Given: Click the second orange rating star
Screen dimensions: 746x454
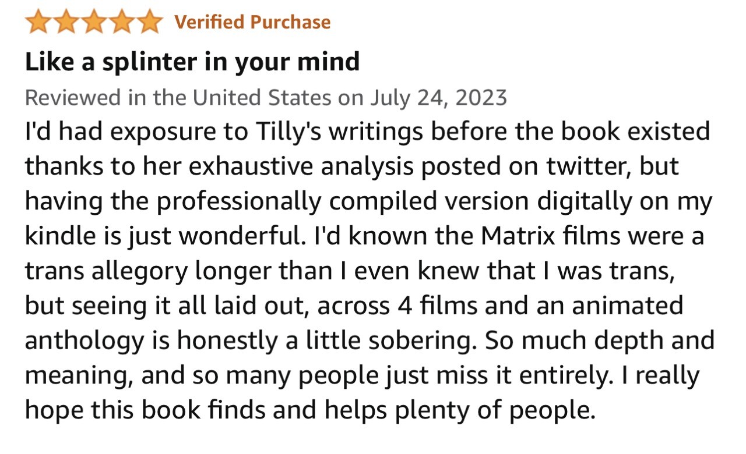Looking at the screenshot, I should point(66,22).
